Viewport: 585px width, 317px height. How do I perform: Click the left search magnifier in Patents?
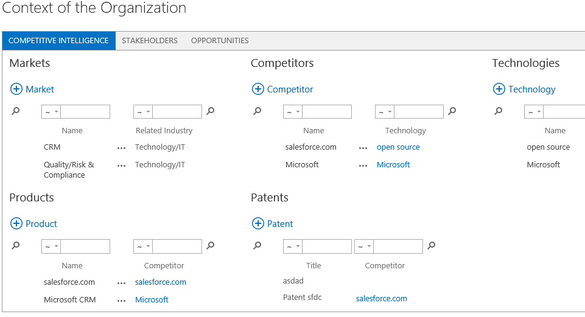click(x=257, y=245)
